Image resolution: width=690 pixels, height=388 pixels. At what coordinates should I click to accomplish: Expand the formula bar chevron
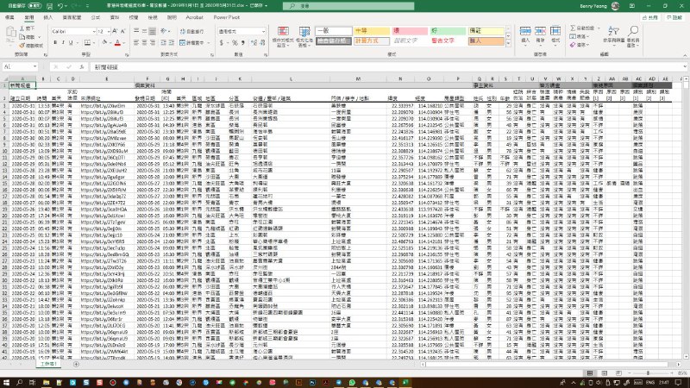685,66
